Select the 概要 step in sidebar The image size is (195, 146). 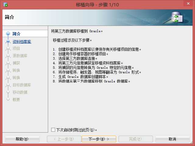[16, 99]
